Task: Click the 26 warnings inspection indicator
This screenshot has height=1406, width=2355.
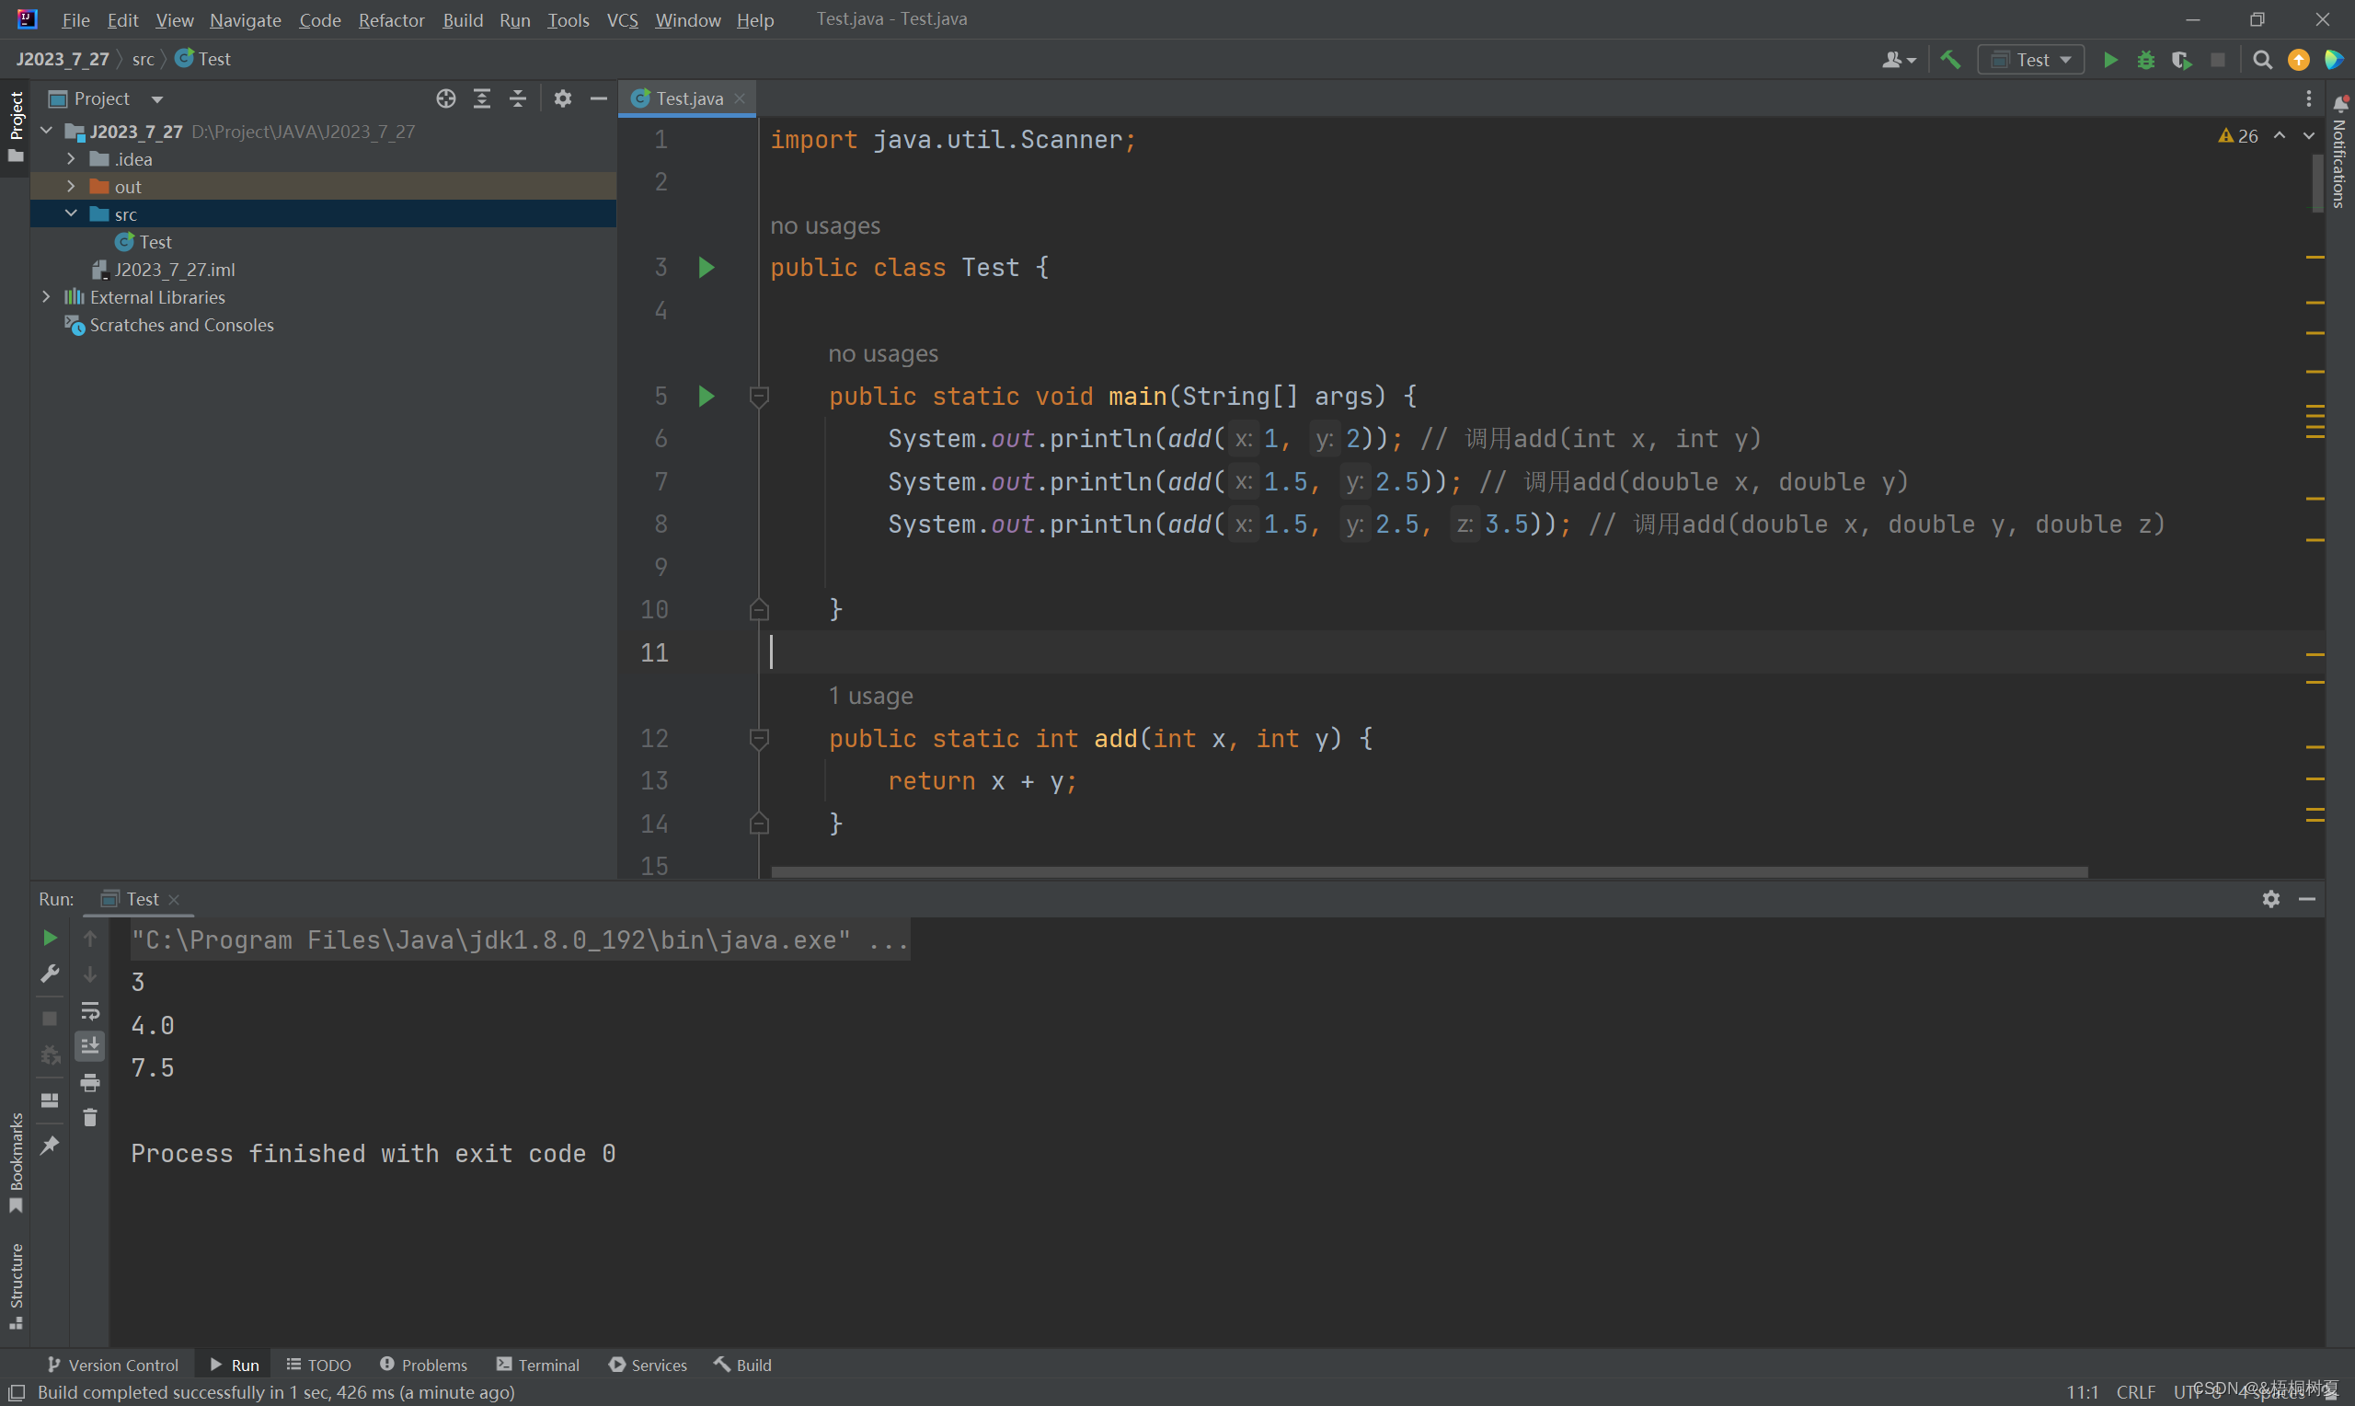Action: [2239, 135]
